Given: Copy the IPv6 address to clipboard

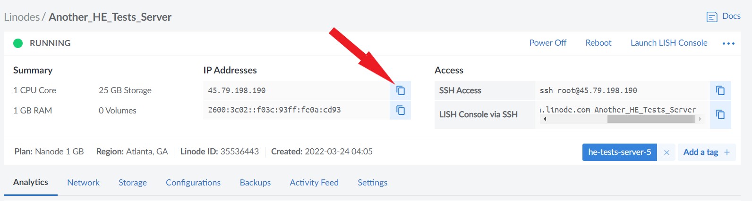Looking at the screenshot, I should [x=400, y=110].
